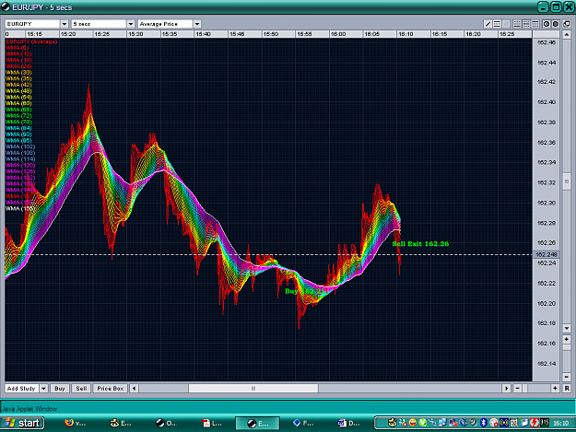
Task: Click the filled circle toolbar icon
Action: 556,24
